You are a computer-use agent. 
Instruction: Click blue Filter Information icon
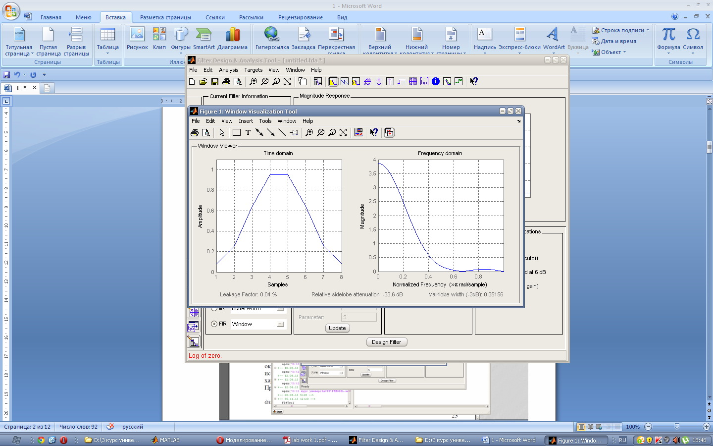click(x=436, y=82)
